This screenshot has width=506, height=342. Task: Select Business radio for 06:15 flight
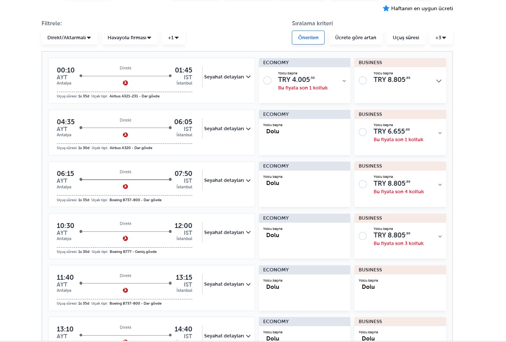[x=363, y=184]
